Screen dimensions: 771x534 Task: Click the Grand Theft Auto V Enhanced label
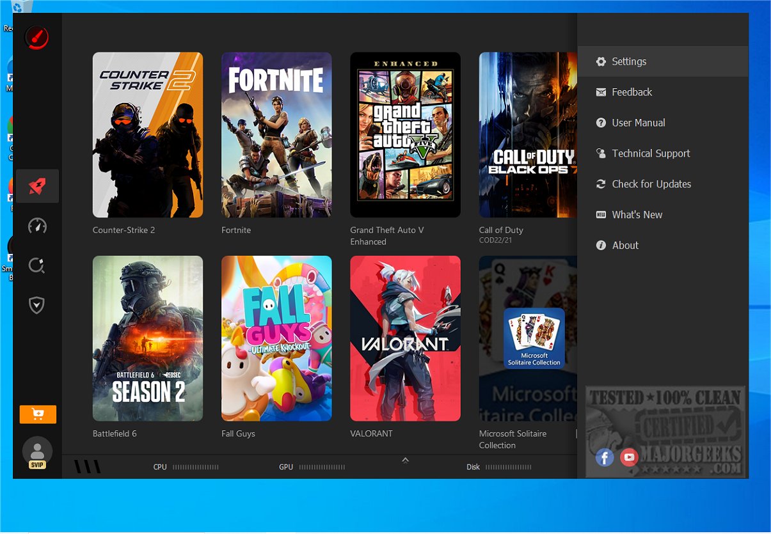pos(387,236)
